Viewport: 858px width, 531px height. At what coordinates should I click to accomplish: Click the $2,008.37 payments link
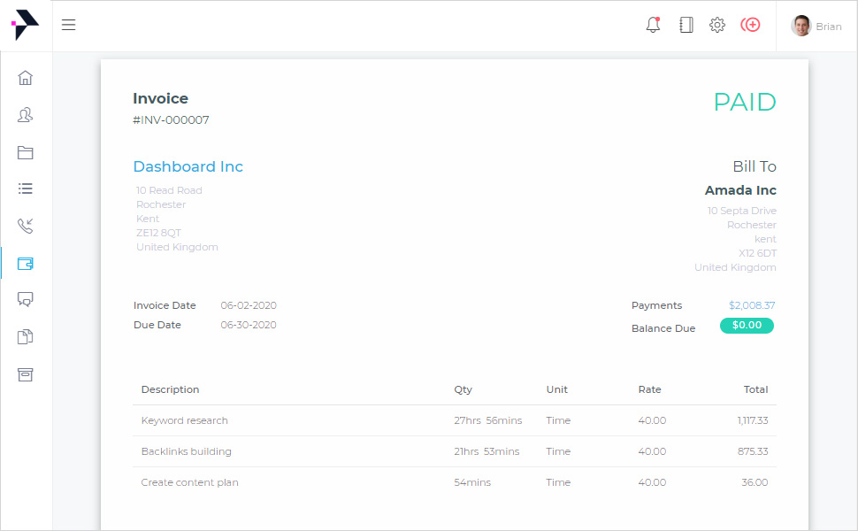pos(752,305)
